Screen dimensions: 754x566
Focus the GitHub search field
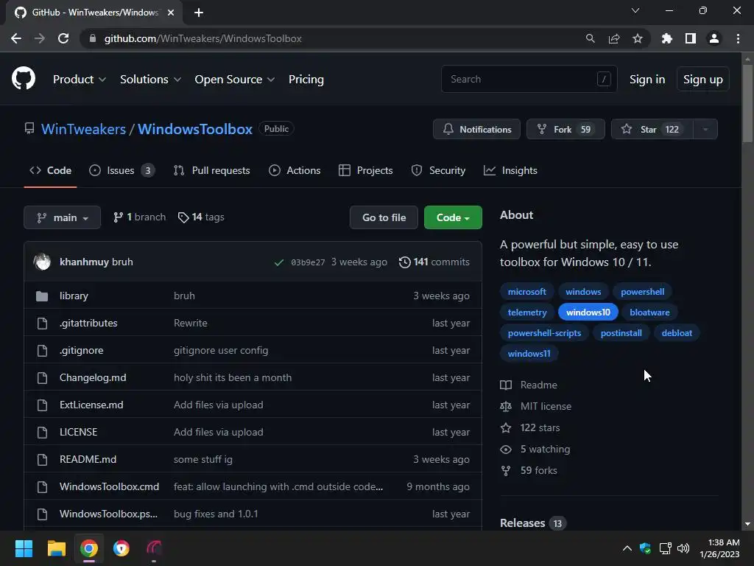(529, 79)
